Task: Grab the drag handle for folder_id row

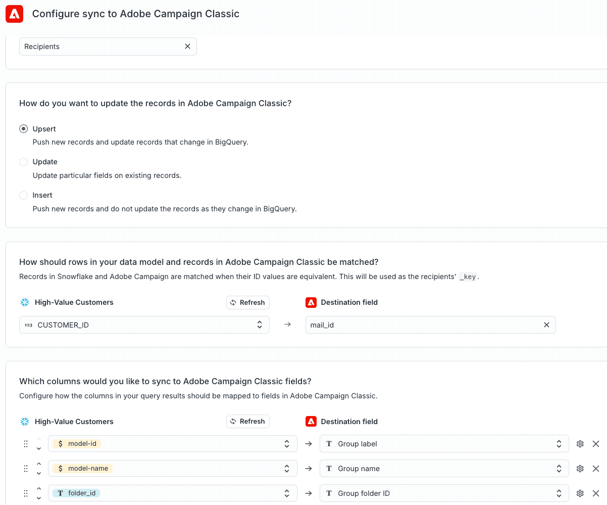Action: (26, 493)
